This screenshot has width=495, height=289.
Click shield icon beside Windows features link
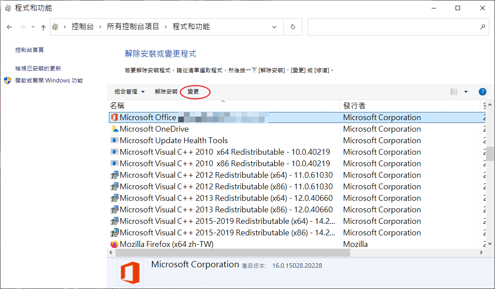[8, 81]
